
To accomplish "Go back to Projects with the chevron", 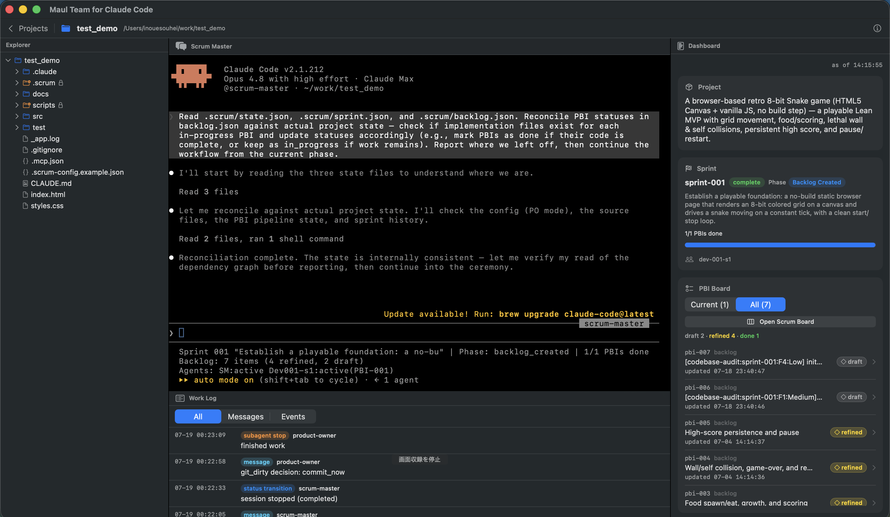I will pyautogui.click(x=11, y=28).
